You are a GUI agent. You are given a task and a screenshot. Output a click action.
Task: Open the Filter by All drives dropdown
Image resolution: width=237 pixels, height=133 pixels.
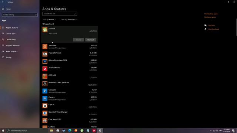[69, 20]
